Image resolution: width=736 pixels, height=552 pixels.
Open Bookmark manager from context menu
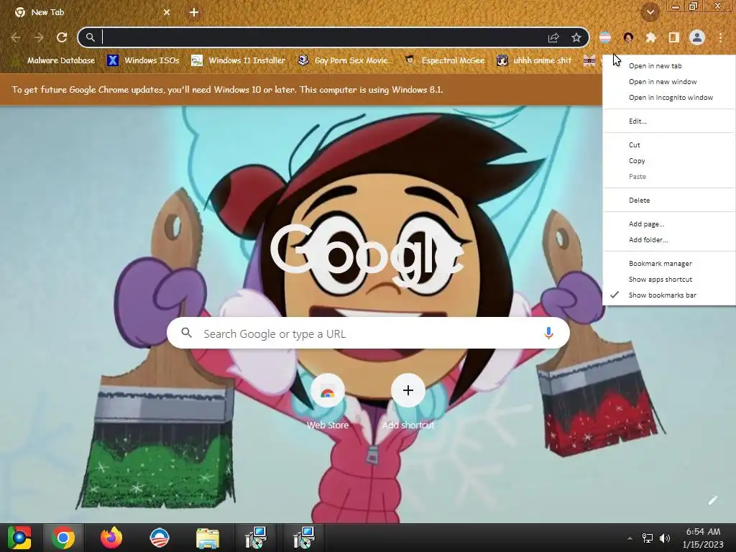(x=669, y=263)
